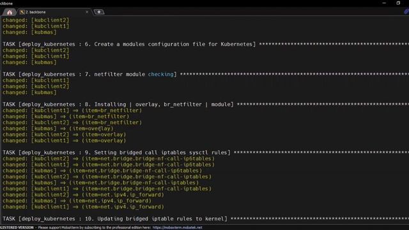This screenshot has height=230, width=409.
Task: Click 'changed: [kubclient2] => (item=overlay)' line
Action: (x=65, y=135)
